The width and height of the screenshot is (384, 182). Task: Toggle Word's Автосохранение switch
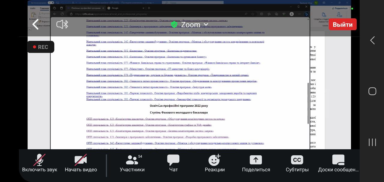(x=51, y=2)
